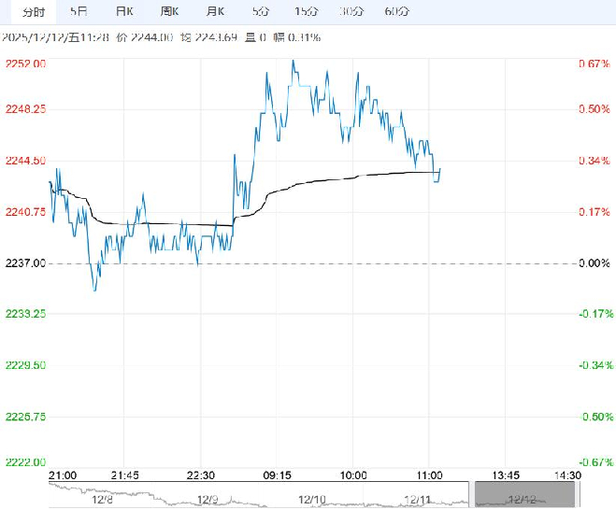616x510 pixels.
Task: Switch to 月K monthly candlestick view
Action: [x=215, y=11]
